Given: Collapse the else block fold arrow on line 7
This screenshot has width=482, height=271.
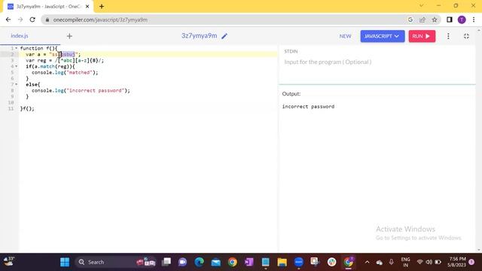Looking at the screenshot, I should pyautogui.click(x=17, y=84).
